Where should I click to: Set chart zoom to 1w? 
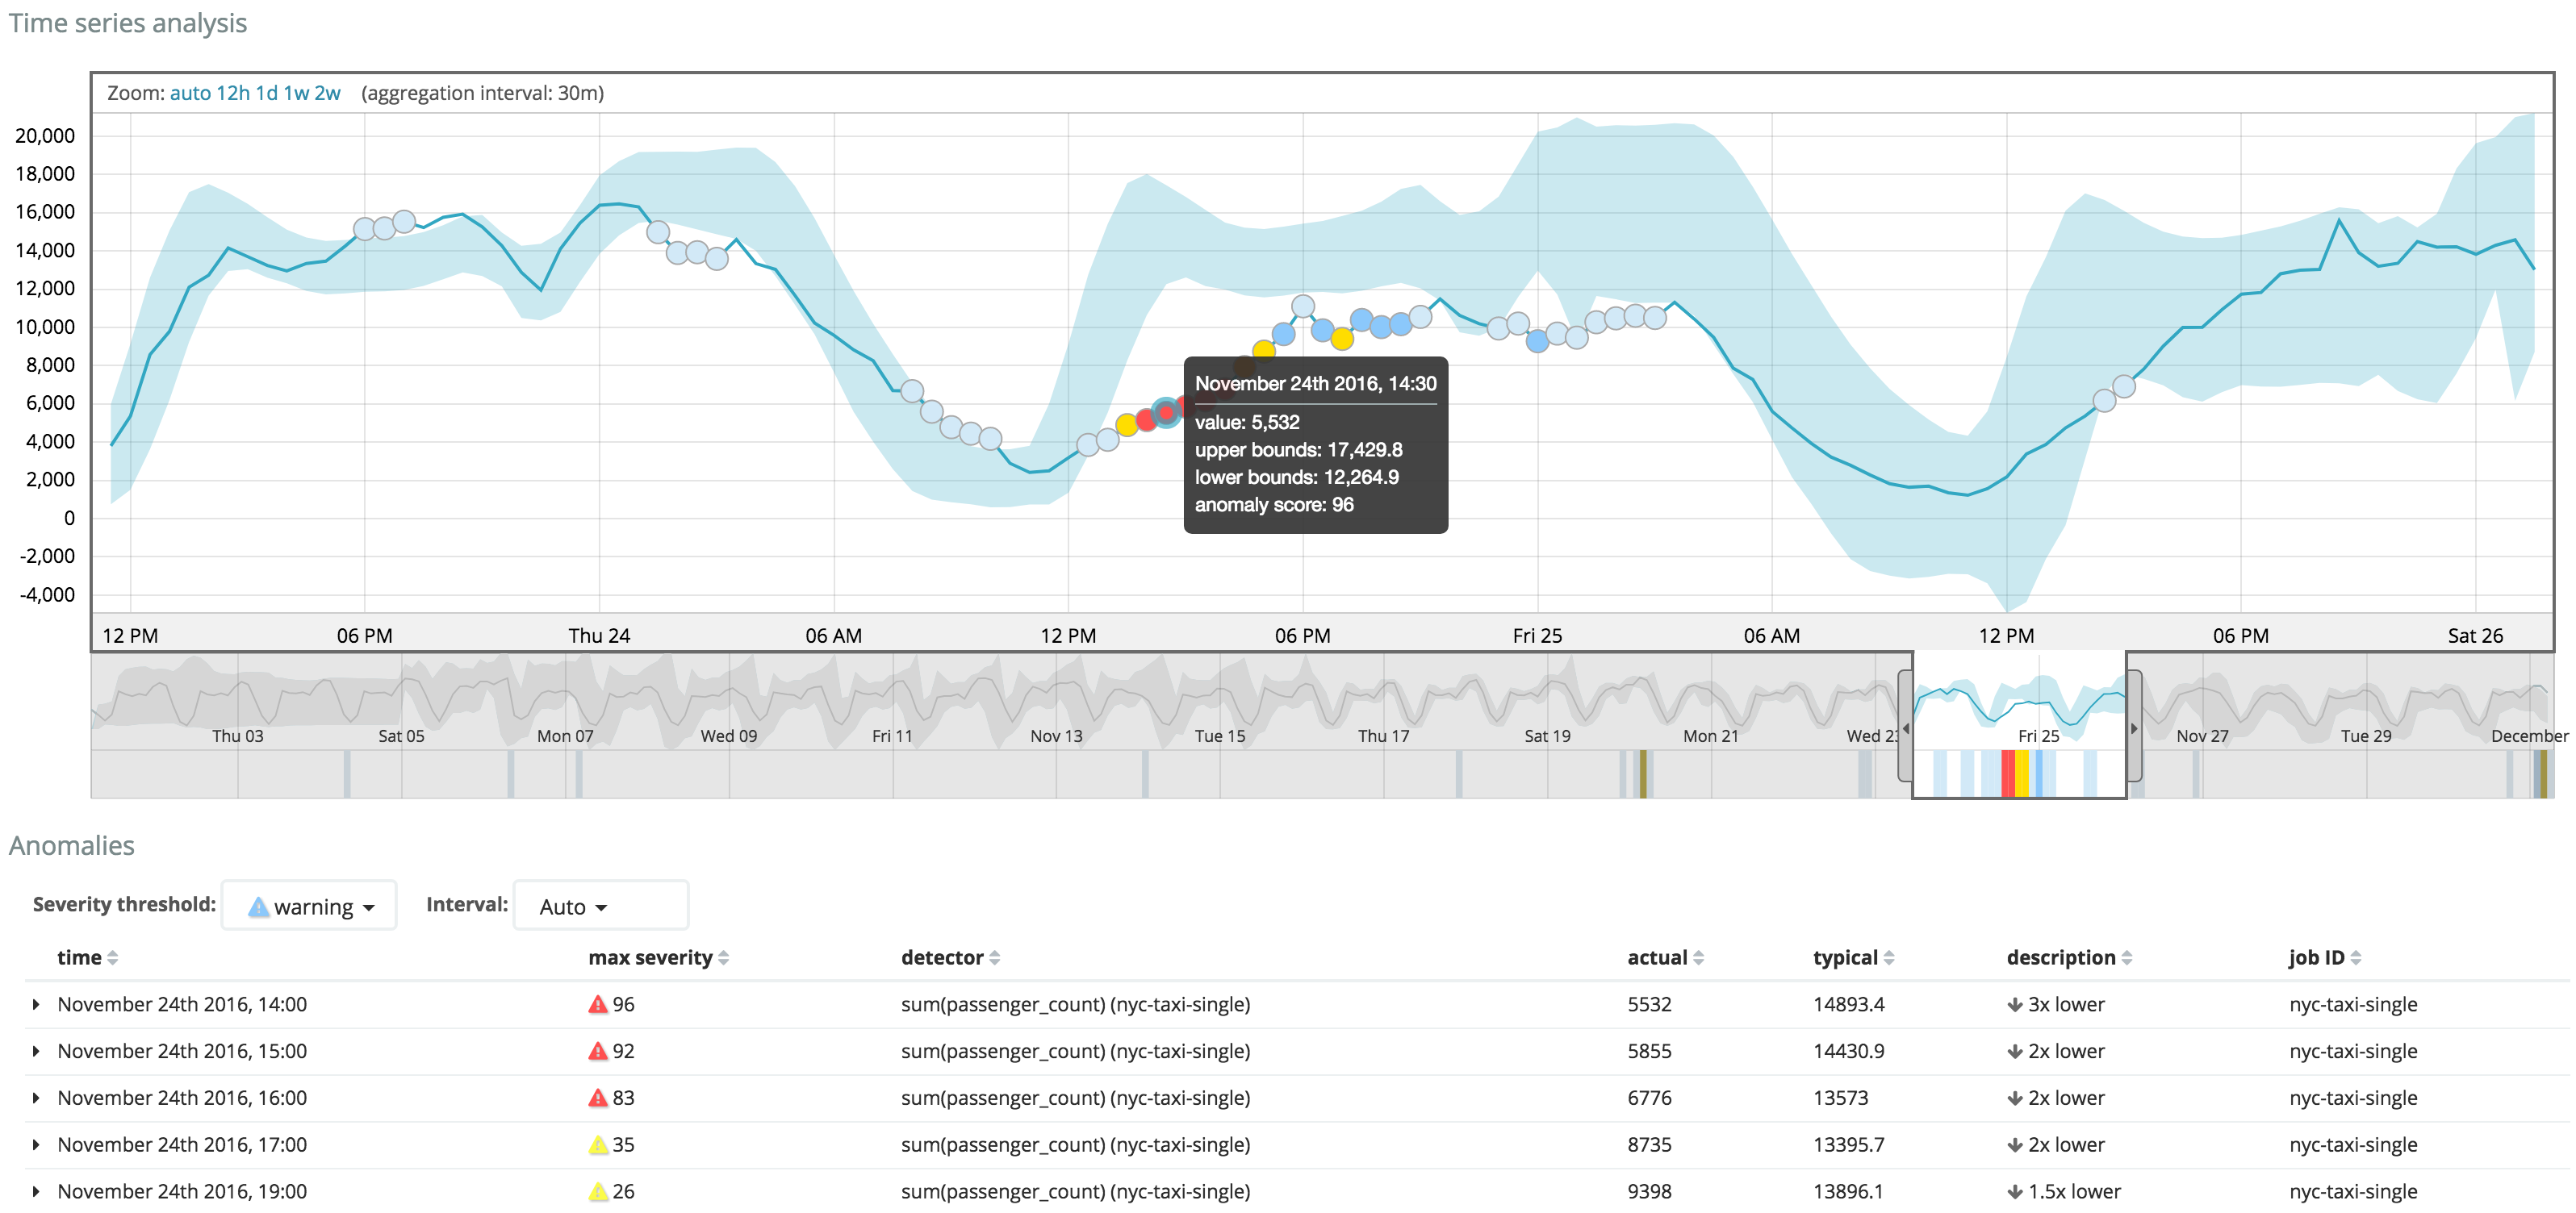[296, 93]
